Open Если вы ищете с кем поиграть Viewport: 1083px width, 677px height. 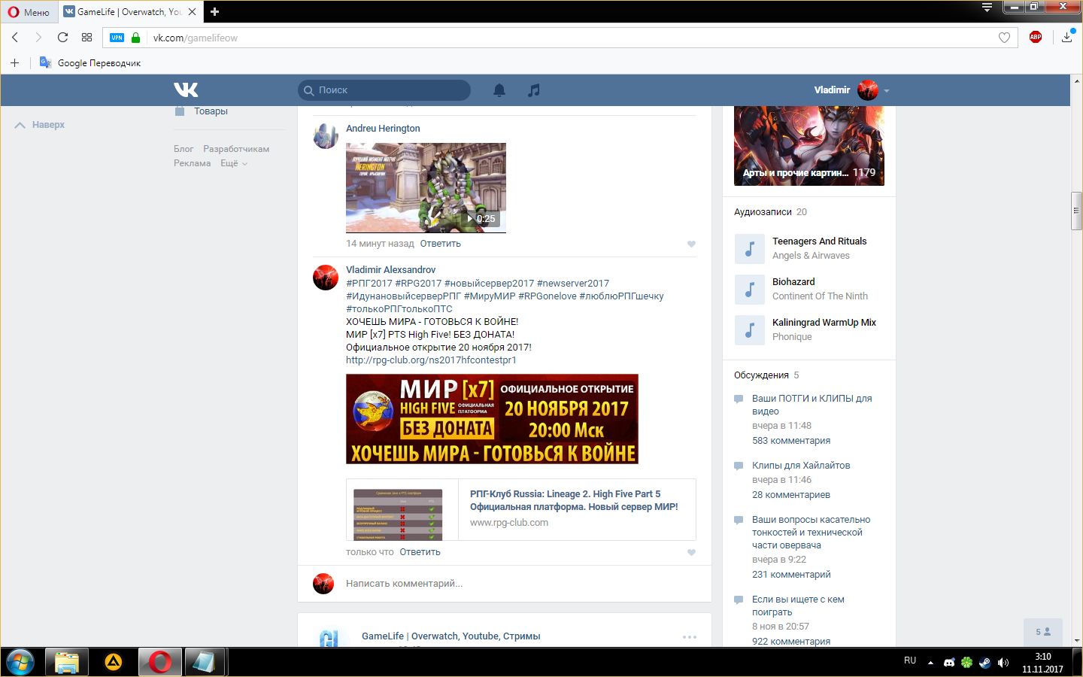[x=798, y=606]
